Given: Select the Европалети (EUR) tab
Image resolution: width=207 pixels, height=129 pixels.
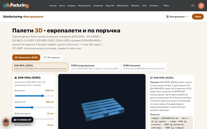Looking at the screenshot, I should coord(26,57).
